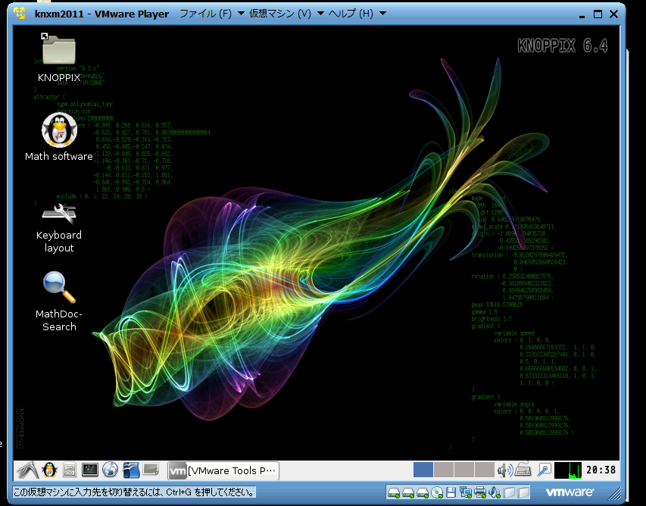Screen dimensions: 646x506
Task: Click the VMware Player title bar app icon
Action: tap(20, 13)
